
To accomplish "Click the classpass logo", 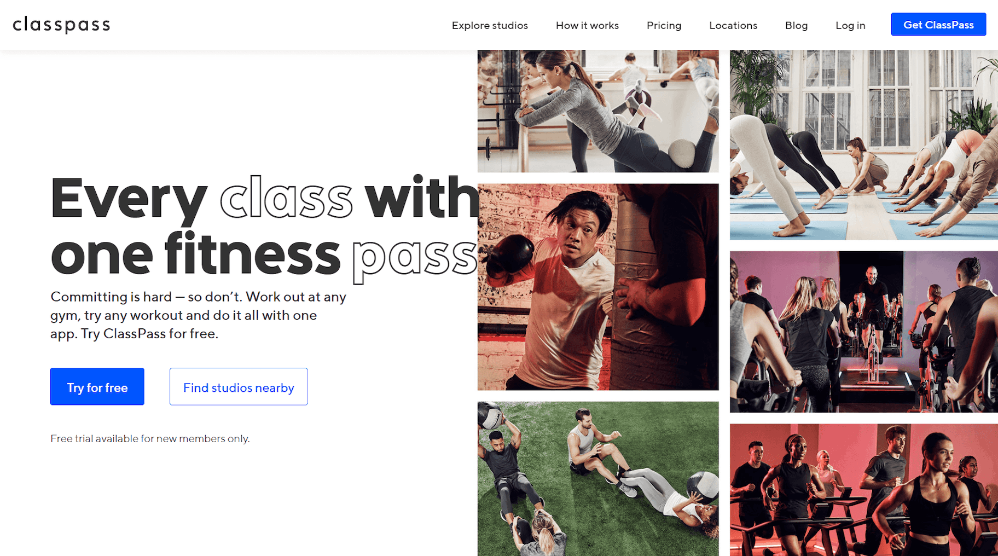I will pyautogui.click(x=61, y=25).
